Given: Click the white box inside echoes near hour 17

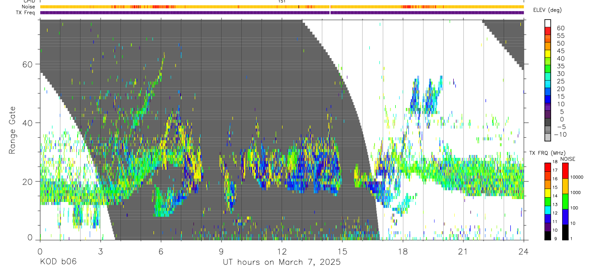Looking at the screenshot, I should 379,178.
